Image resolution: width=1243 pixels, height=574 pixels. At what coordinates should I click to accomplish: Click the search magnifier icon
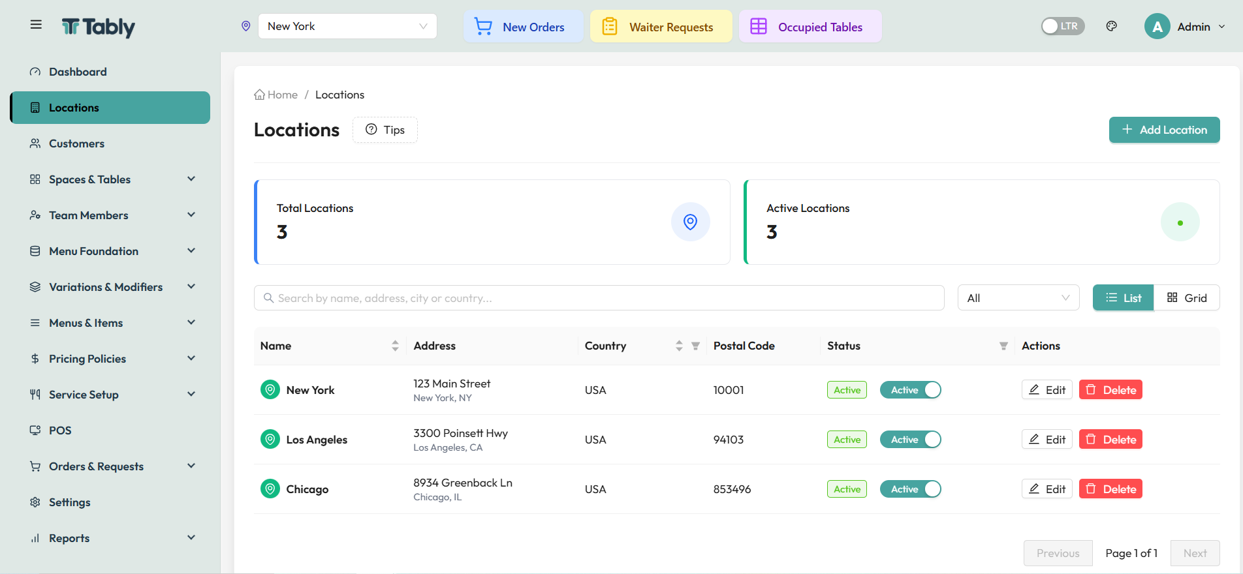pos(268,298)
